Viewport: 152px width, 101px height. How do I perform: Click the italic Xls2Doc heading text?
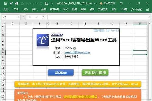[57, 35]
